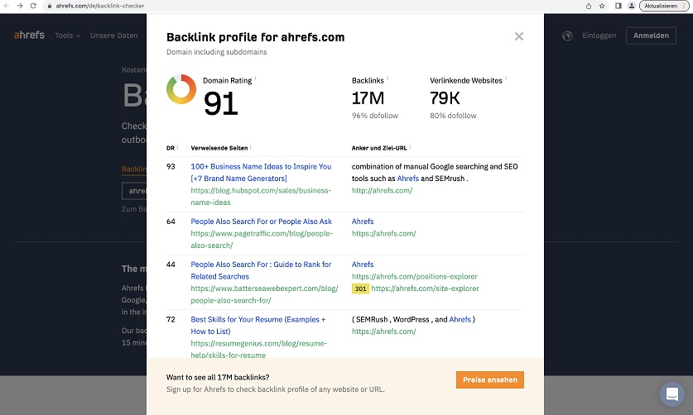Open '100+ Business Name Ideas' link

click(x=261, y=172)
